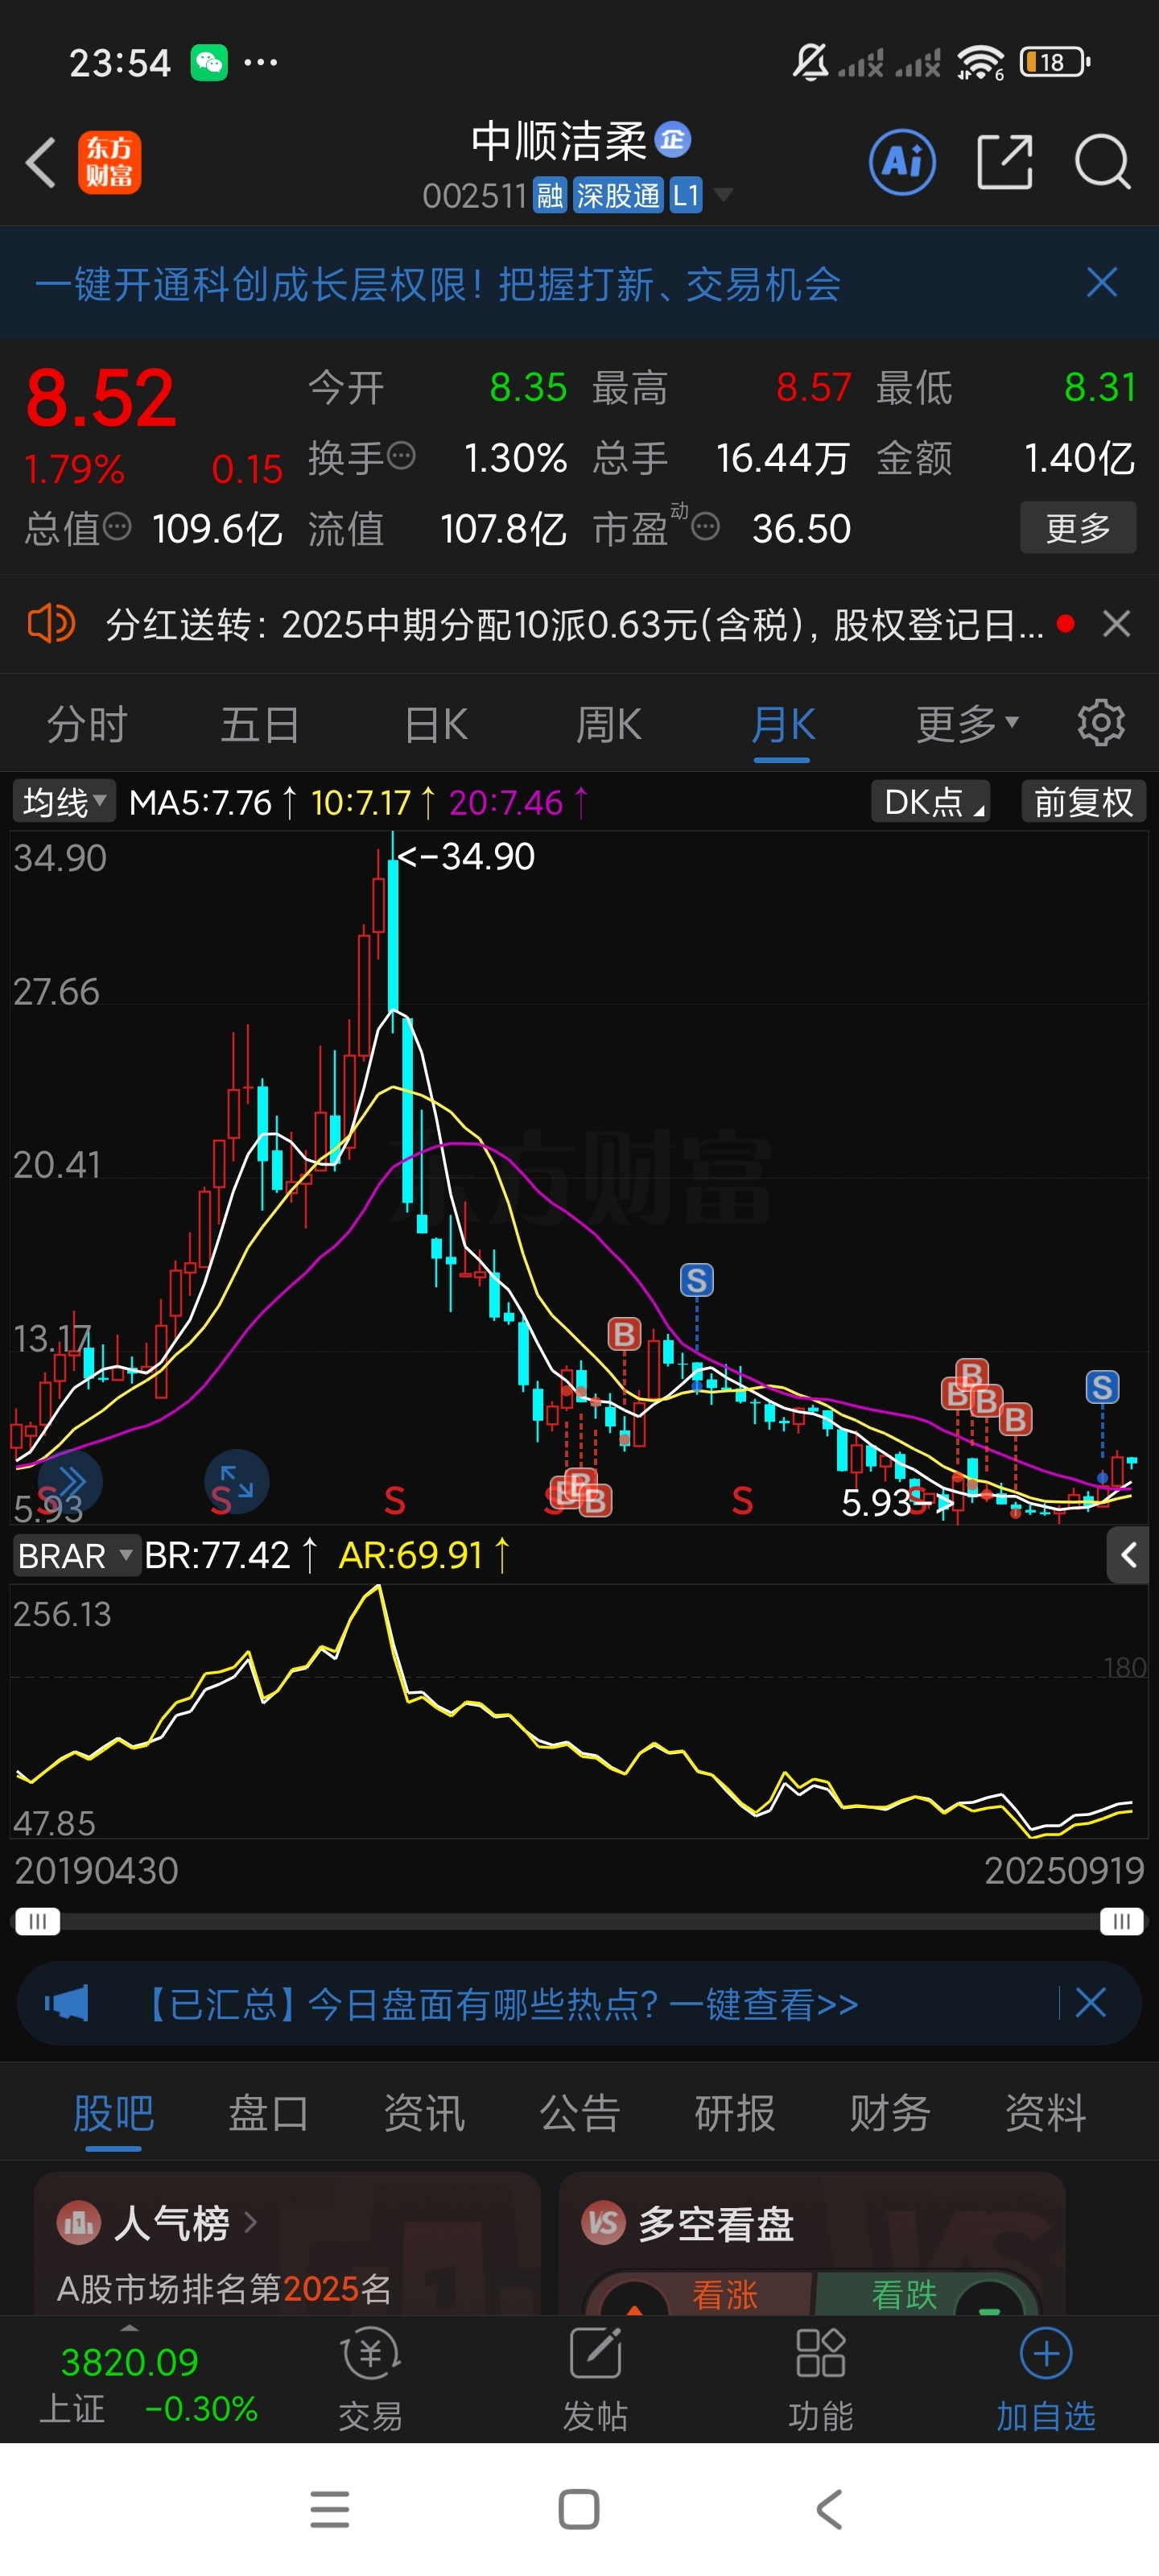Close the 今日盘面 hotspot banner
This screenshot has height=2576, width=1159.
pos(1090,2003)
